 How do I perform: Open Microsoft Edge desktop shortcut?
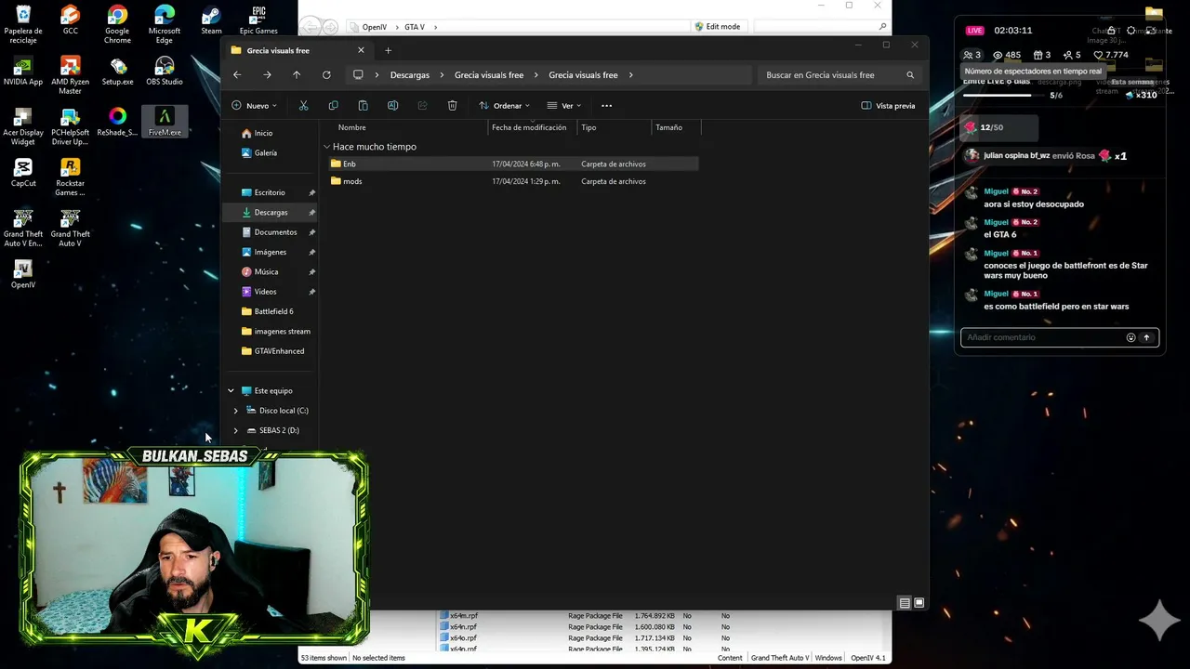click(x=165, y=25)
